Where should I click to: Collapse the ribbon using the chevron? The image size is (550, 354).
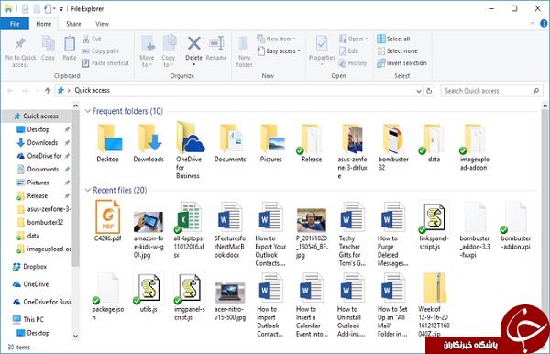pyautogui.click(x=533, y=24)
